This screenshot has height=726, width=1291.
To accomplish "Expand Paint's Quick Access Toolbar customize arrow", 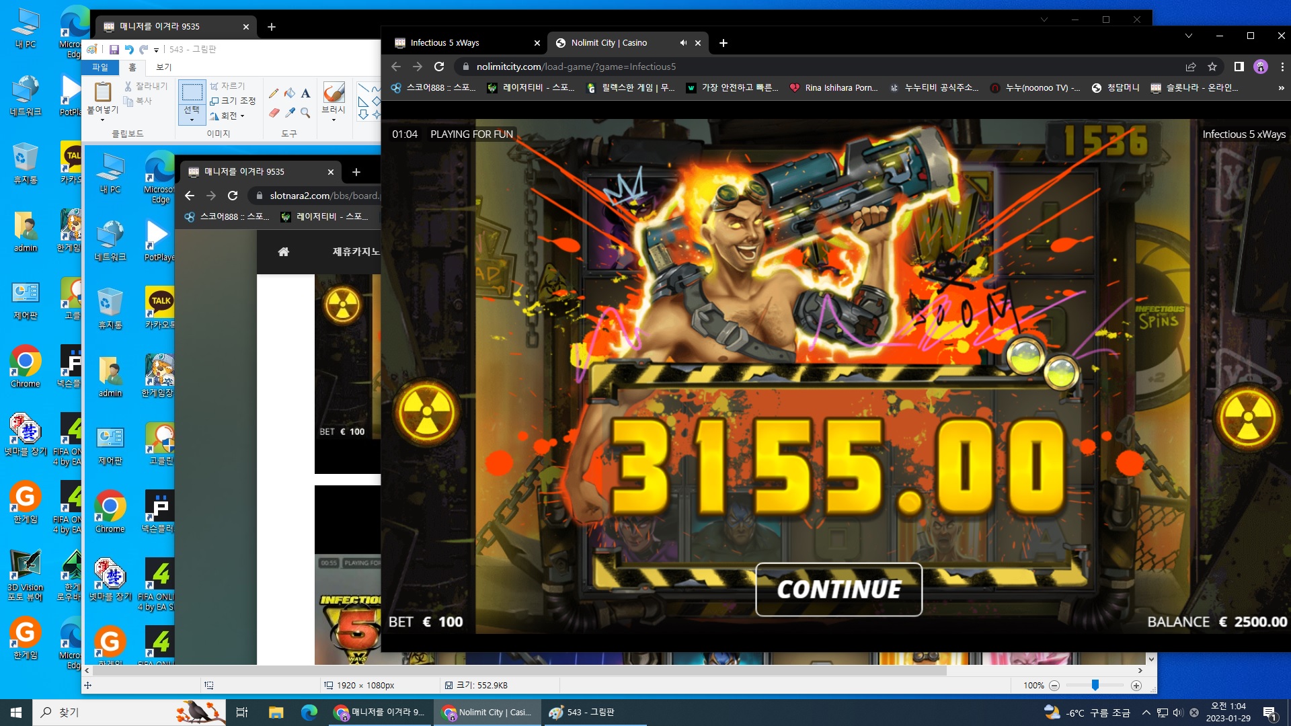I will pyautogui.click(x=156, y=50).
